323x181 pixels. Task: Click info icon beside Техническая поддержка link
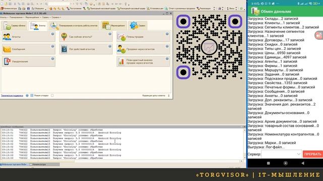(x=27, y=96)
